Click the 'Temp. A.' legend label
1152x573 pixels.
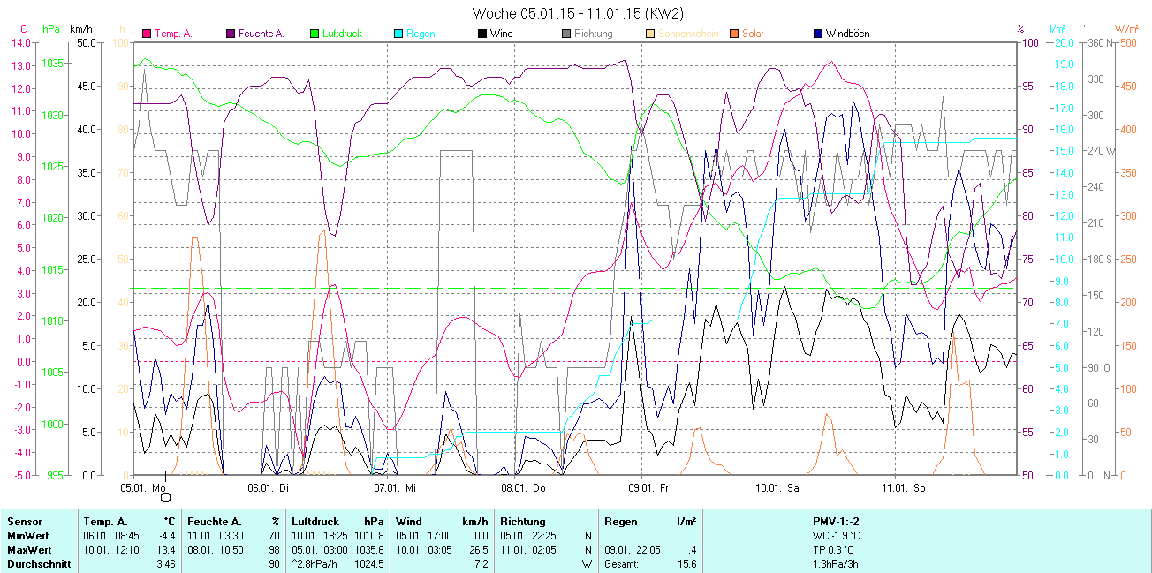click(x=173, y=34)
